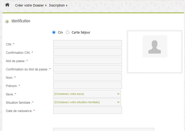Click the partially visible field at bottom
The image size is (185, 131).
click(103, 129)
